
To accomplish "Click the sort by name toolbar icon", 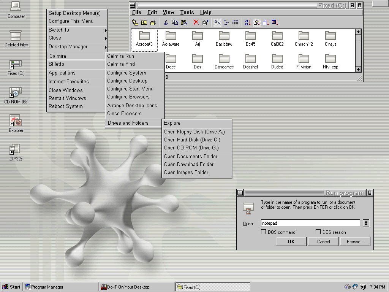I will tap(247, 22).
